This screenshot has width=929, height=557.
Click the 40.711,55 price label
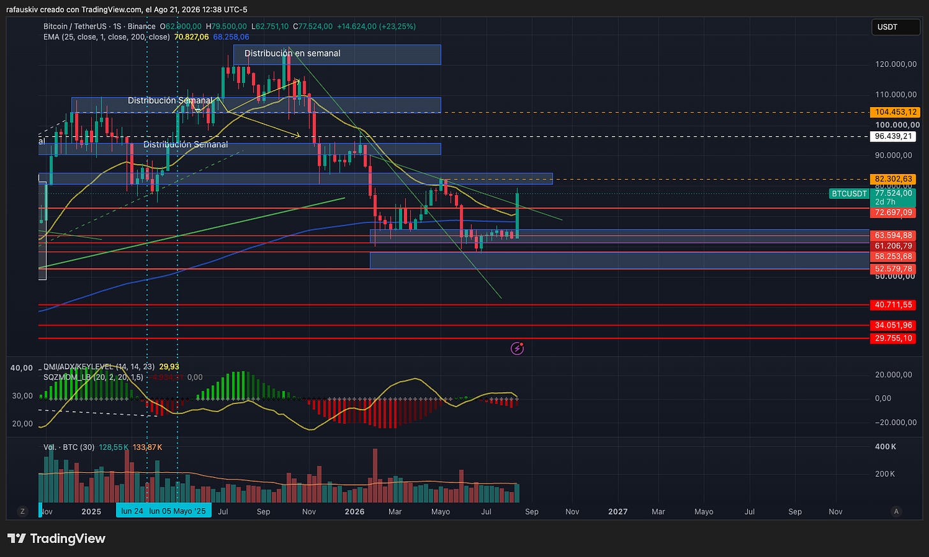click(x=893, y=305)
